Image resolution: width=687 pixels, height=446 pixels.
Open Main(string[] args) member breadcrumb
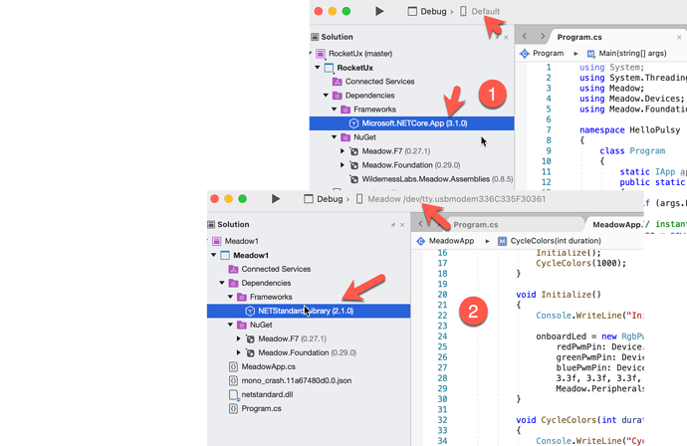pos(627,54)
